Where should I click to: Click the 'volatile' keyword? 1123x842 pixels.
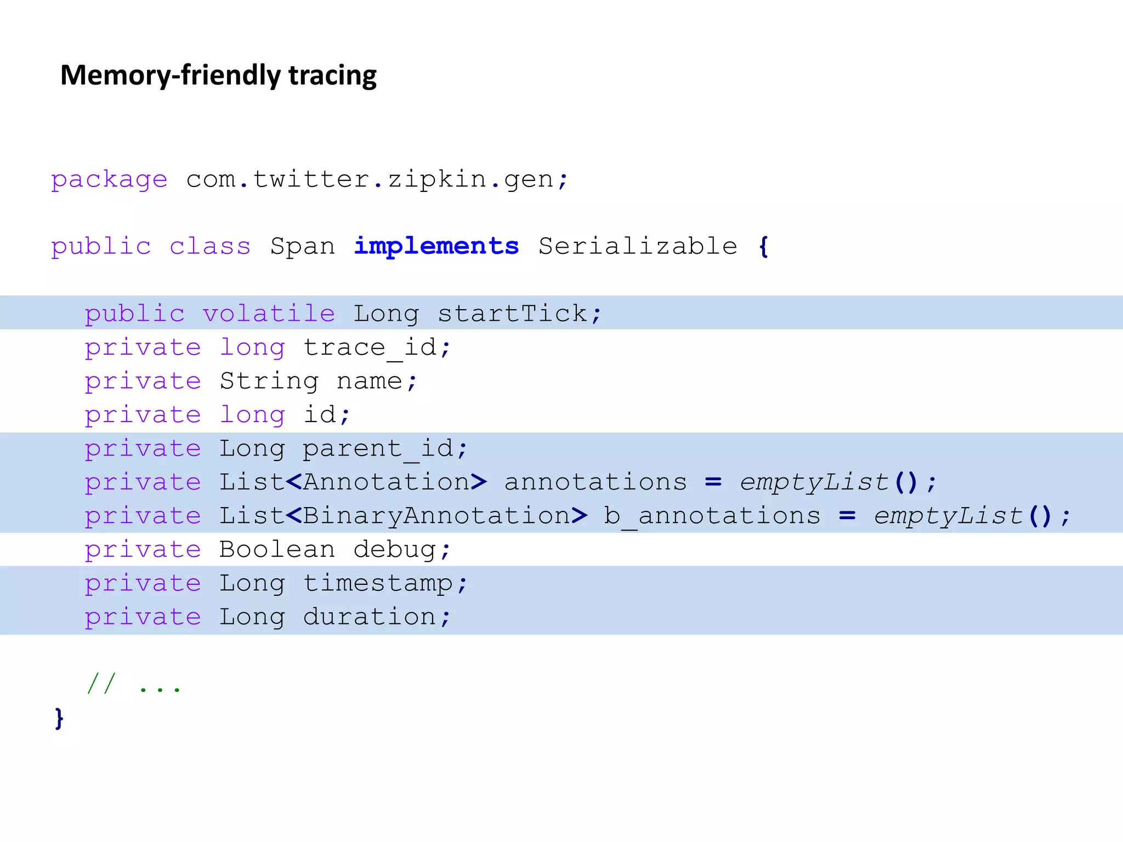coord(269,314)
